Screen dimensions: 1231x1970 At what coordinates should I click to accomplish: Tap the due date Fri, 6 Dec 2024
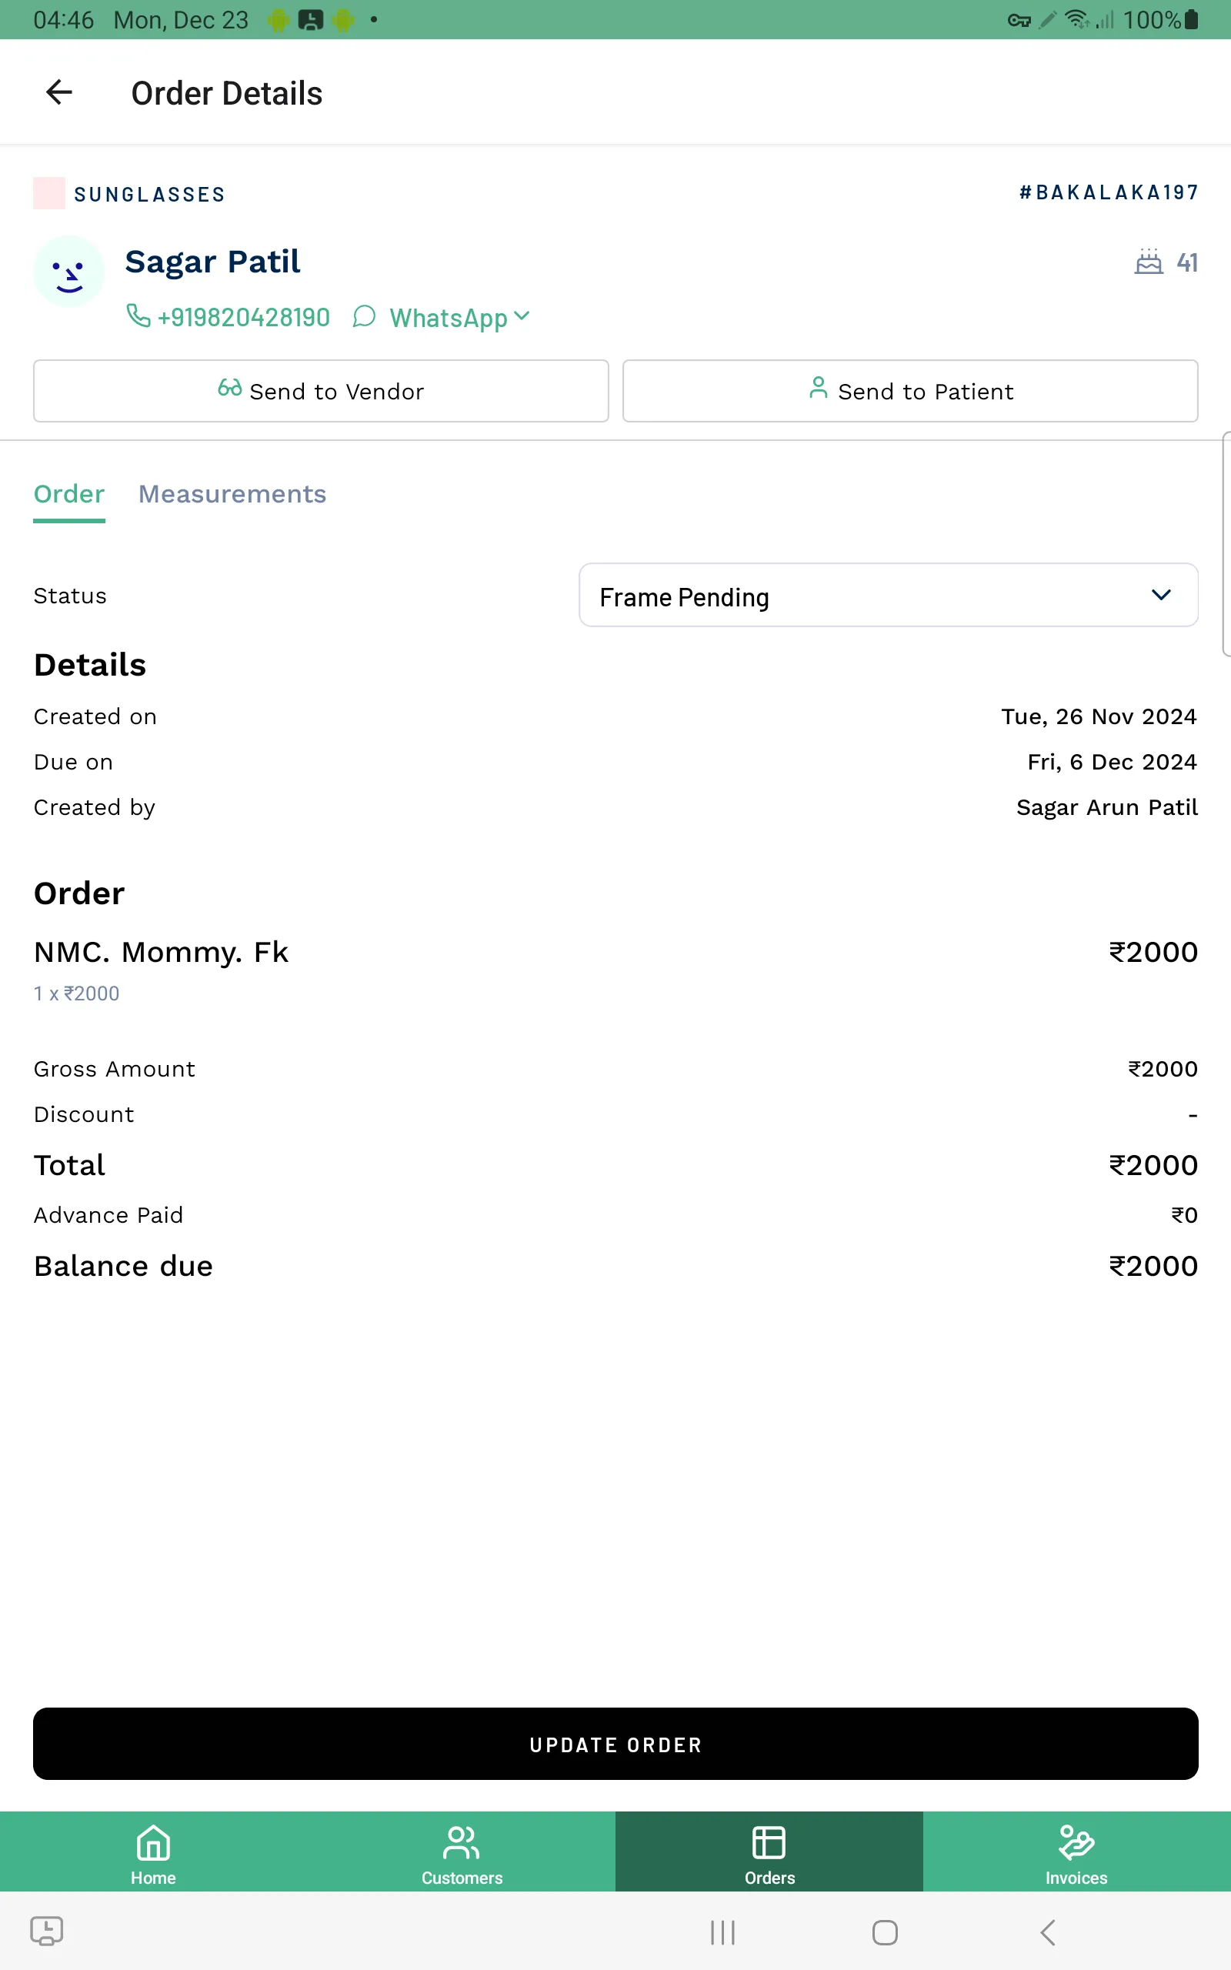1113,762
